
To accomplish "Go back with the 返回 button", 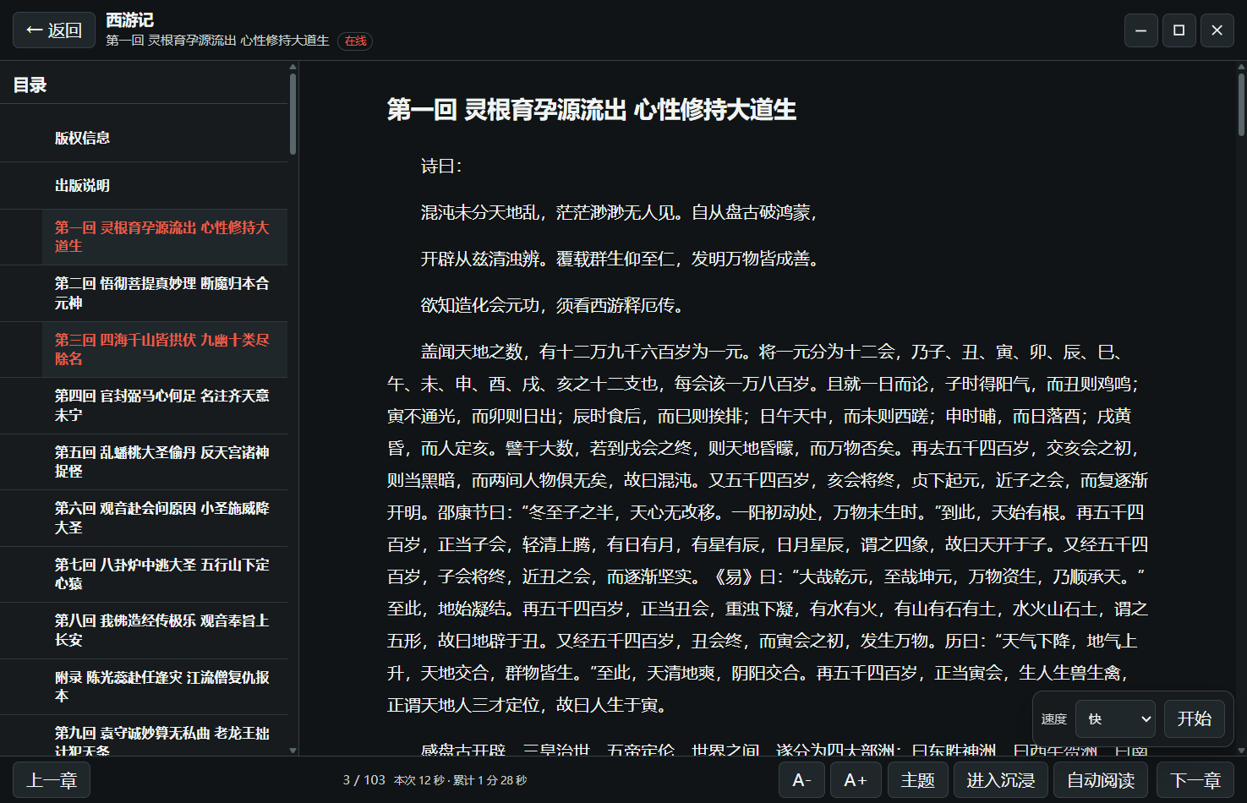I will (x=54, y=30).
